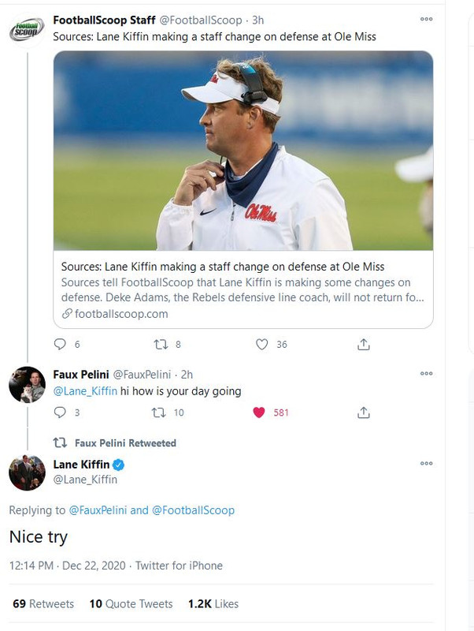Retweet the FootballScoop Staff tweet
This screenshot has width=474, height=631.
tap(161, 345)
